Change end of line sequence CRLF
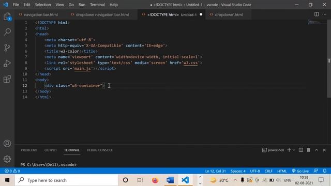 coord(268,171)
